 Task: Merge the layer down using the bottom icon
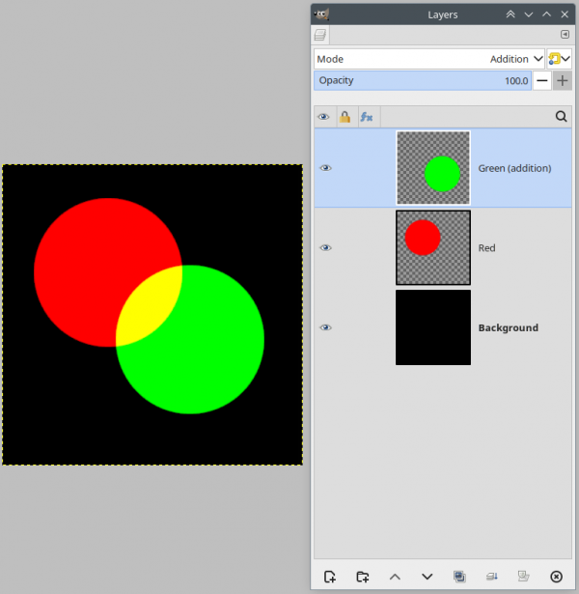(491, 577)
